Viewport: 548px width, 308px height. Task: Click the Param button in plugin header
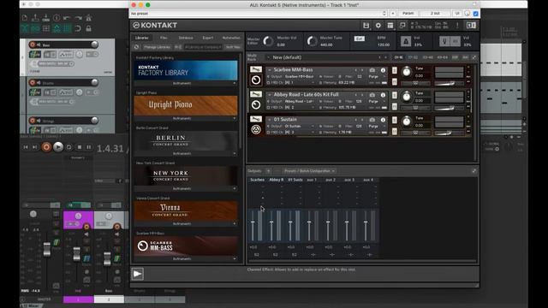pyautogui.click(x=408, y=14)
